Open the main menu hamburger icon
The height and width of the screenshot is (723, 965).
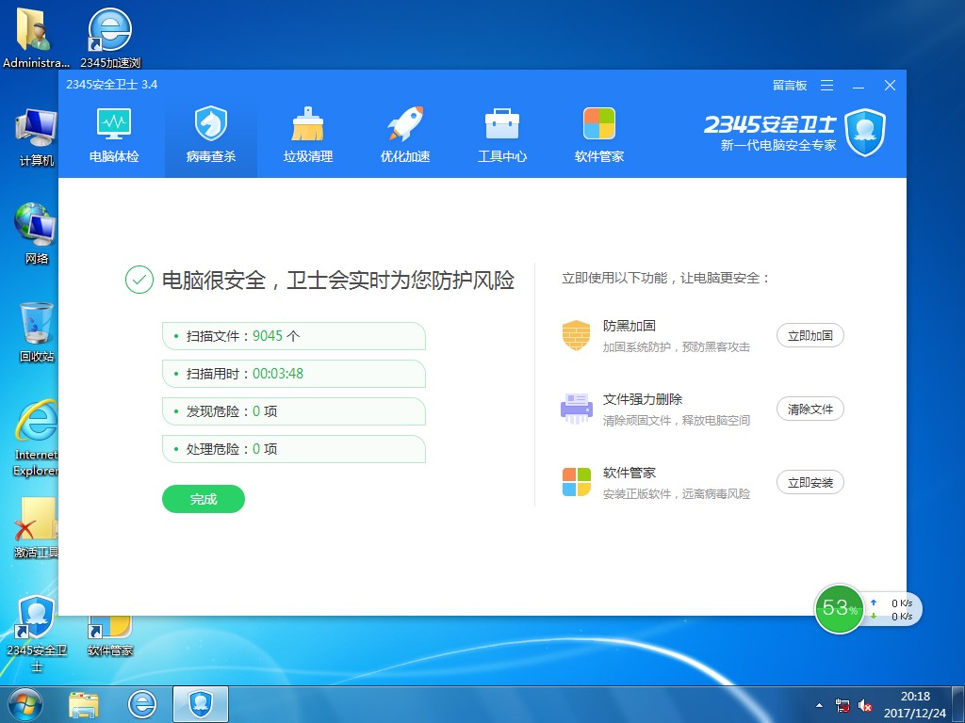[827, 86]
